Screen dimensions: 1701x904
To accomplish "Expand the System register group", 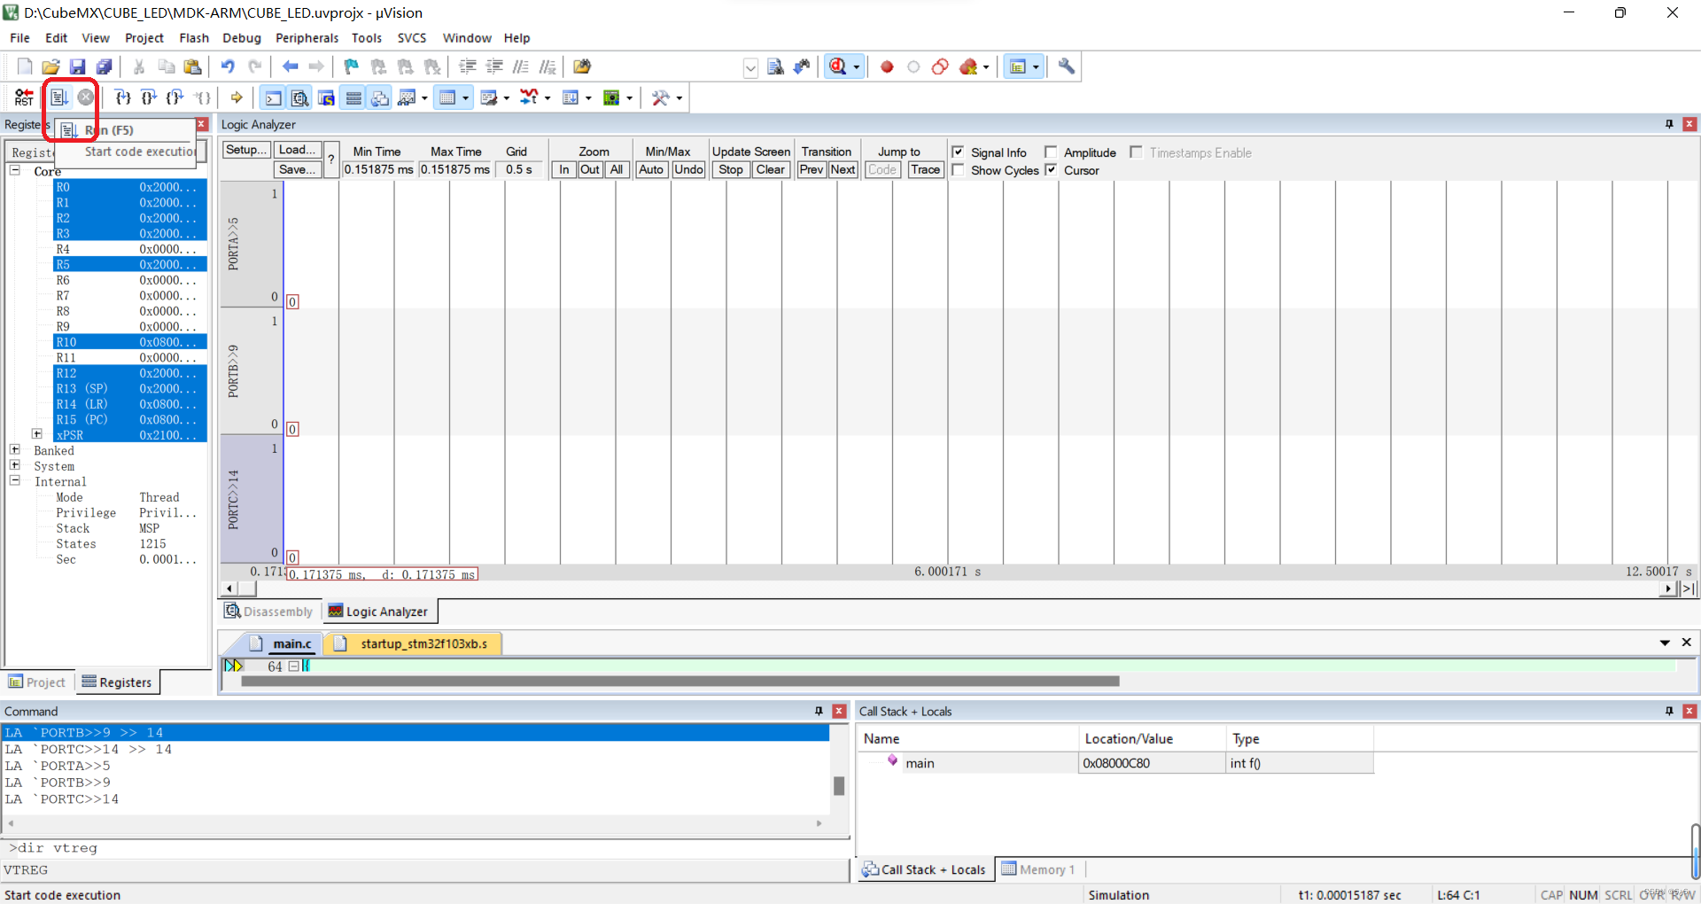I will tap(15, 464).
